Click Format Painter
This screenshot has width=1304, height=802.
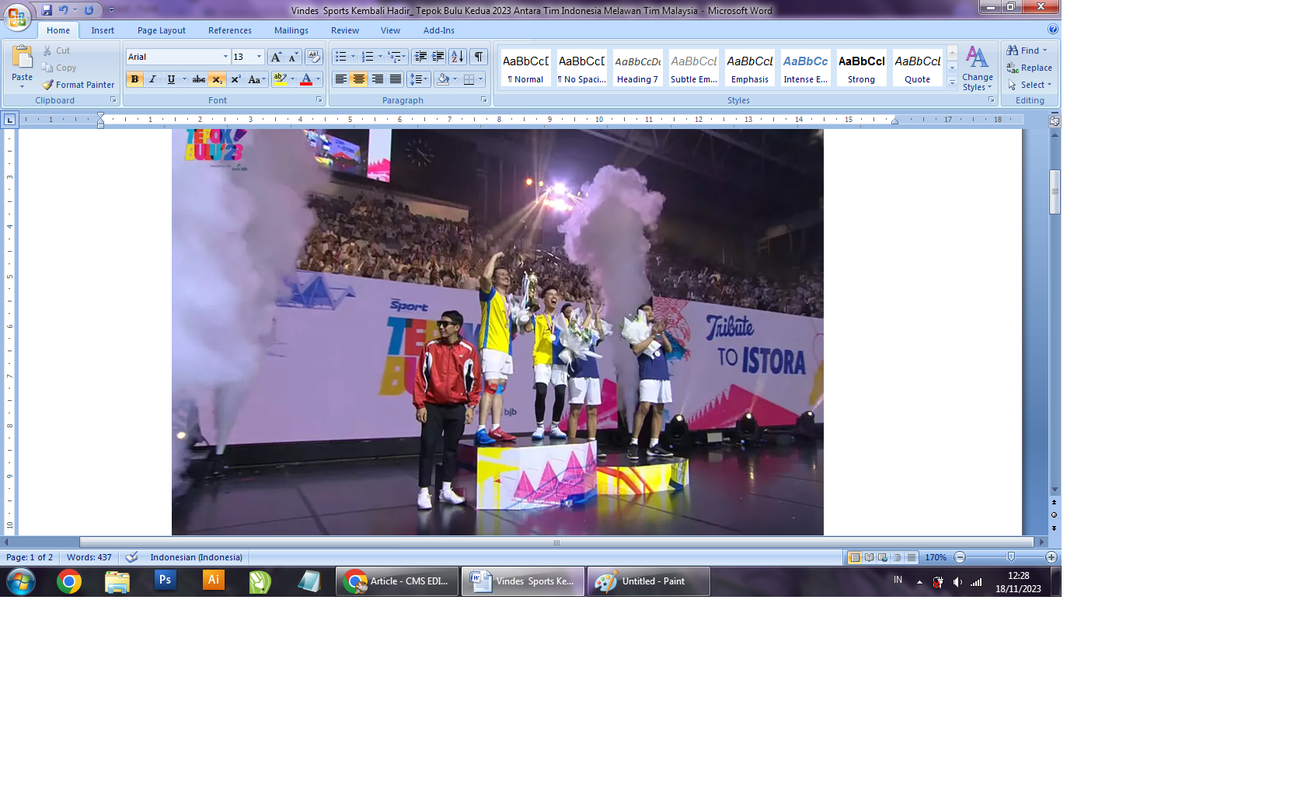point(78,85)
